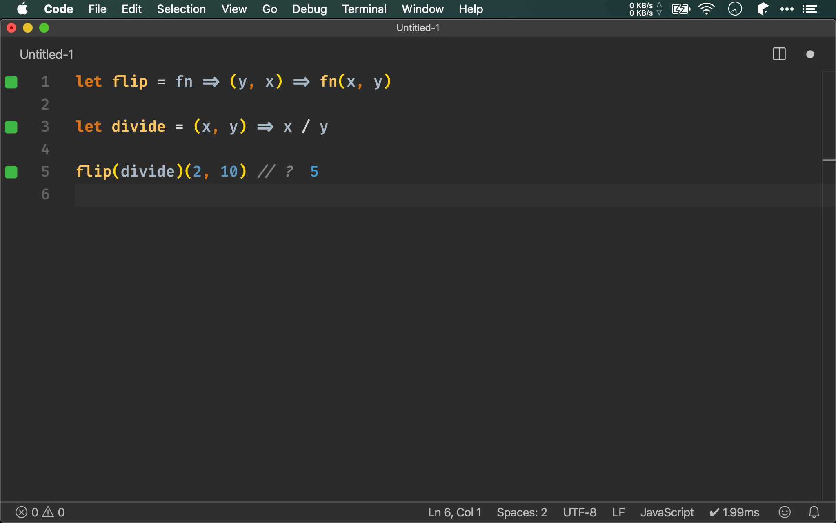Viewport: 836px width, 523px height.
Task: Open the Apple menu
Action: point(23,9)
